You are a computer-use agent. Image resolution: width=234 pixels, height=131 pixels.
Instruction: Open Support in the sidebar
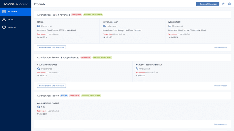[16, 27]
